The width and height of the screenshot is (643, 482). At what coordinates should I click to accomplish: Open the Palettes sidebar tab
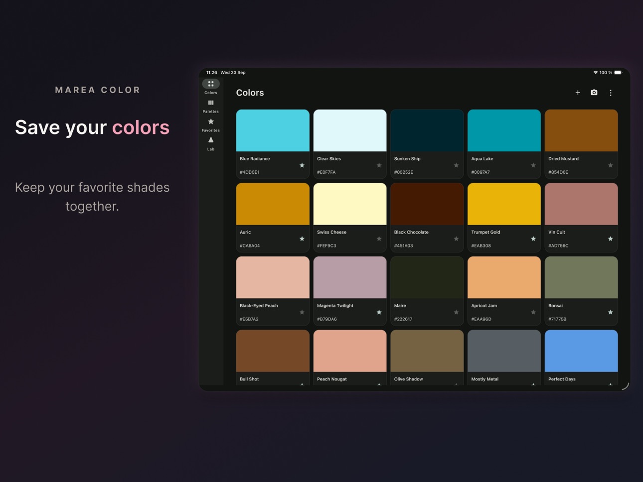pos(211,106)
